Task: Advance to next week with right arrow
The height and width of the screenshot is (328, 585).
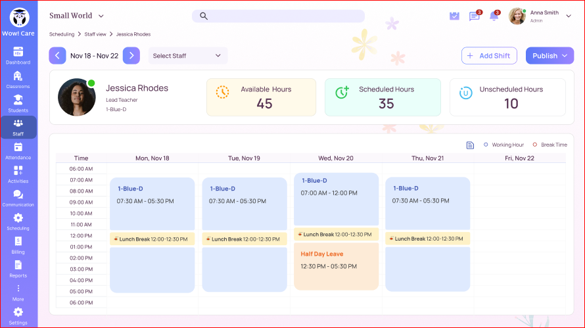Action: click(x=131, y=56)
